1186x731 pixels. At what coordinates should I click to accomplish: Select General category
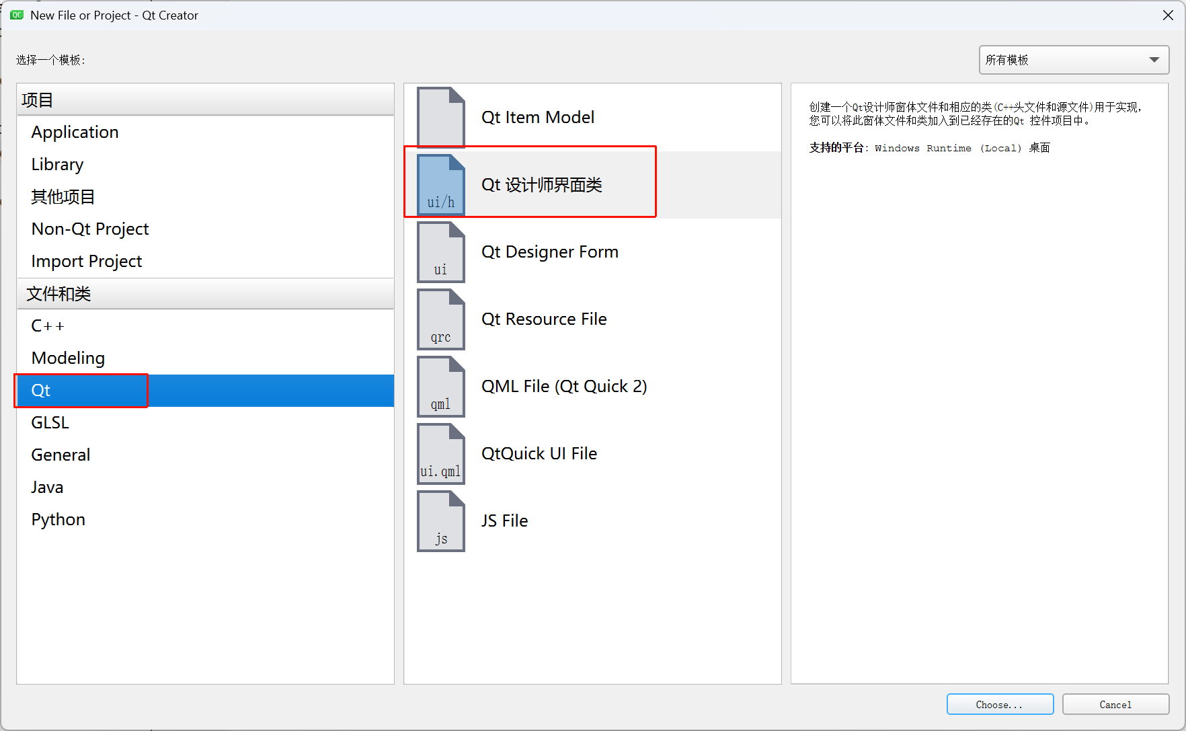click(x=205, y=455)
